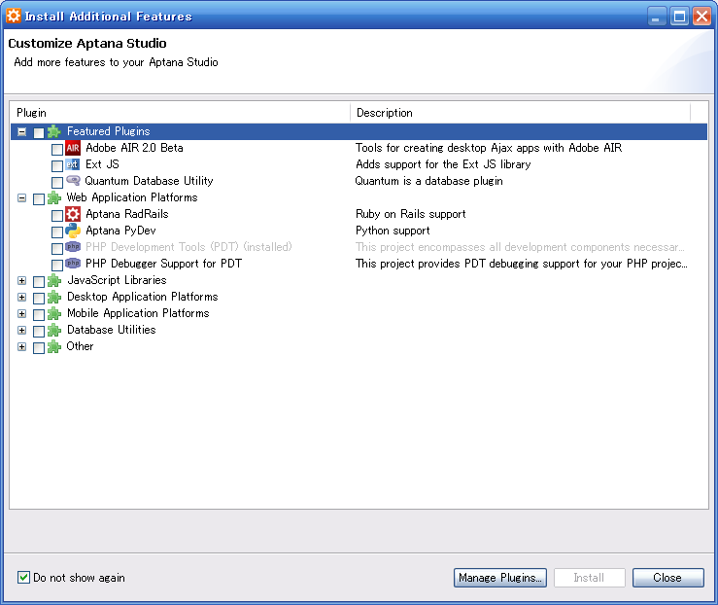
Task: Select the Database Utilities label
Action: pos(112,330)
